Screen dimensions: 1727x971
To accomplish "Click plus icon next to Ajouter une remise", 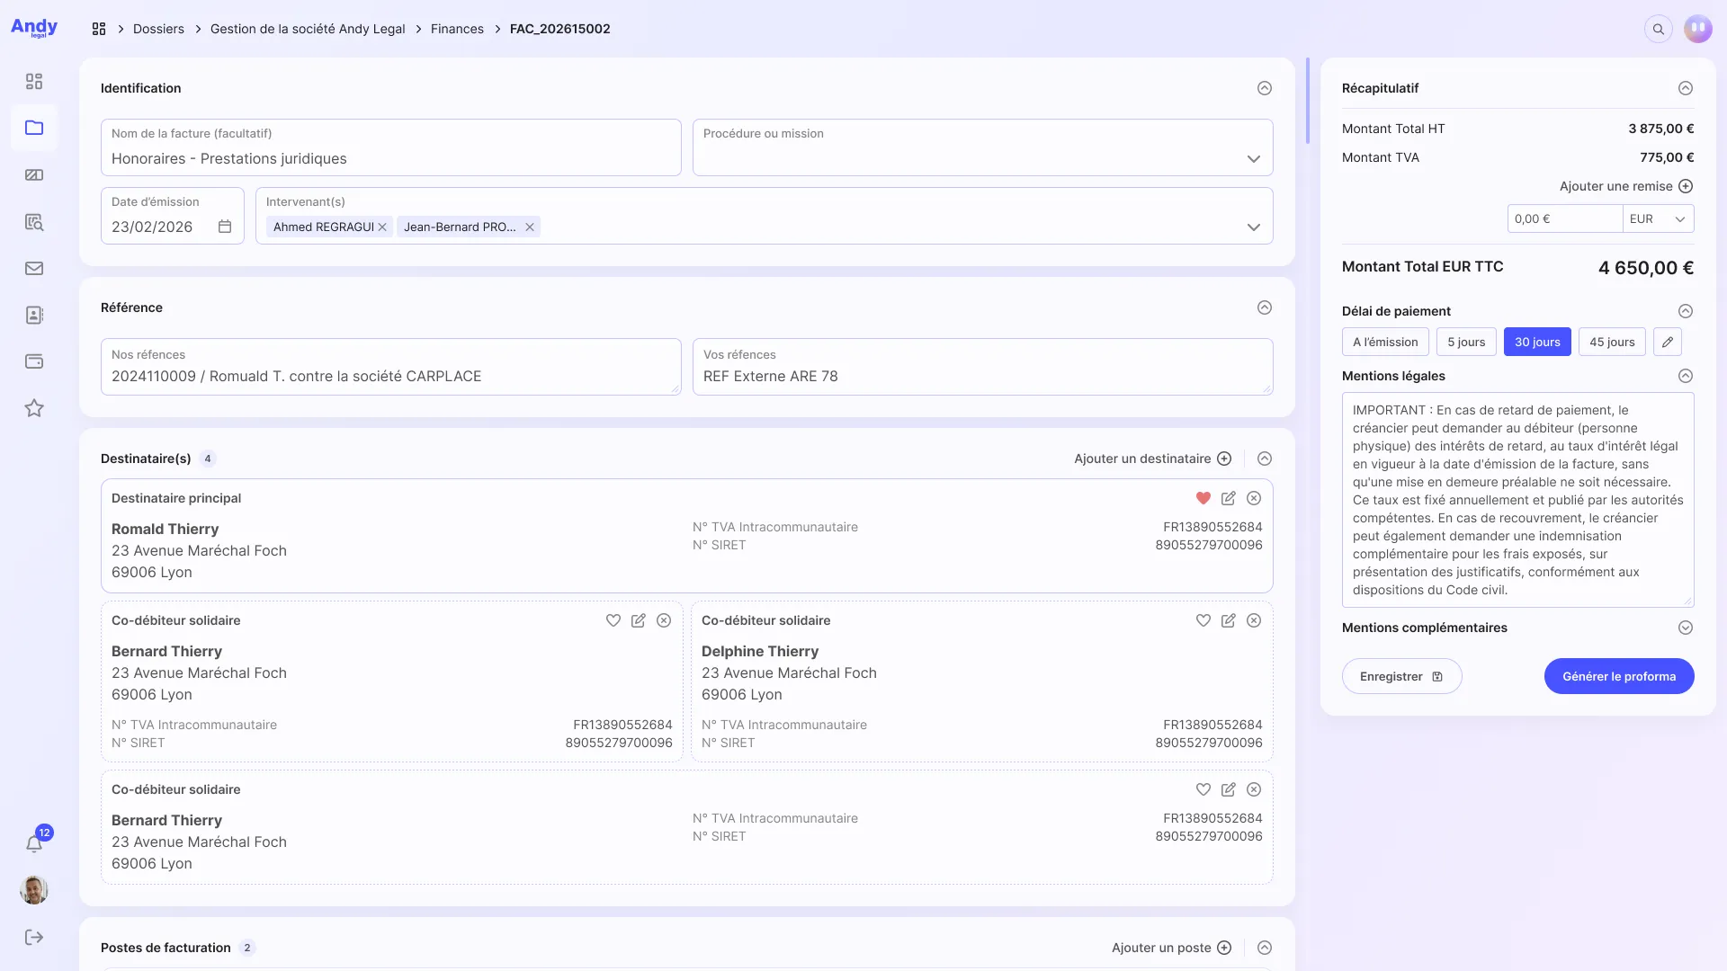I will tap(1686, 186).
